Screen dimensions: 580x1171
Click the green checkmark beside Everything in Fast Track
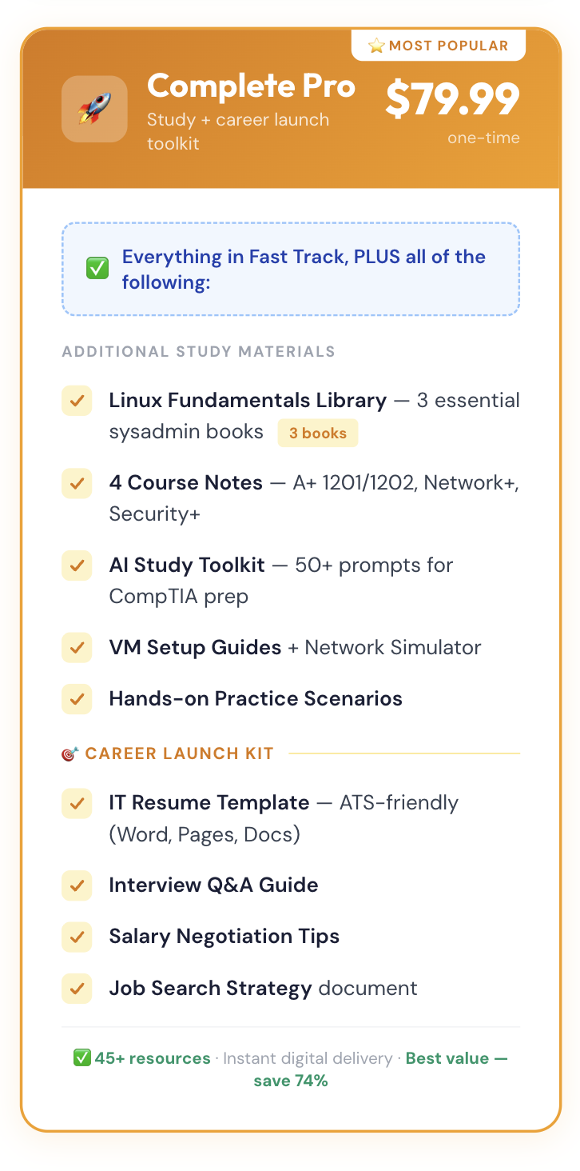(x=97, y=270)
